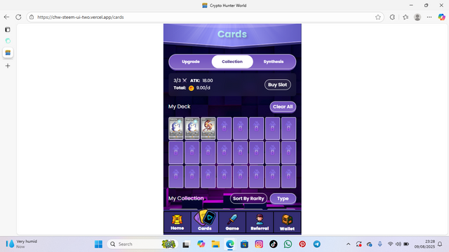
Task: Select the second penguin card in deck
Action: [x=192, y=128]
